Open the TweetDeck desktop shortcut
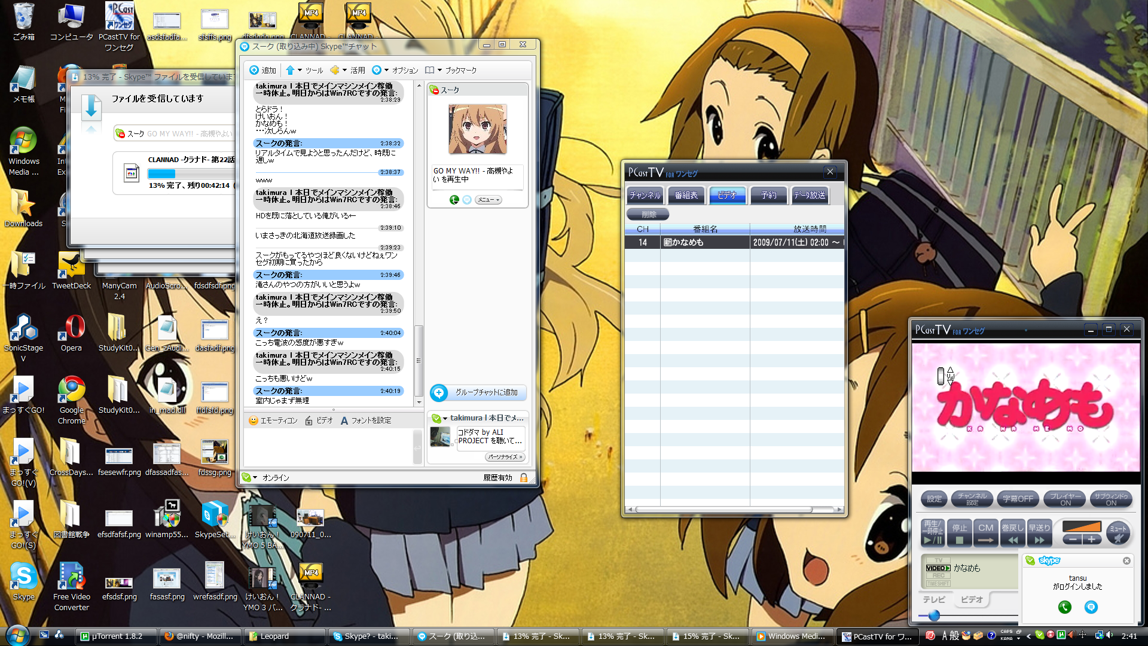This screenshot has width=1148, height=646. (x=72, y=270)
